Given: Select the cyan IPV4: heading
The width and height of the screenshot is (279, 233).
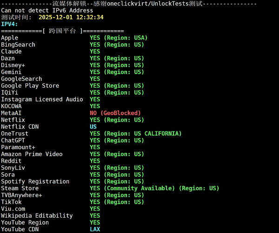Looking at the screenshot, I should click(x=9, y=24).
